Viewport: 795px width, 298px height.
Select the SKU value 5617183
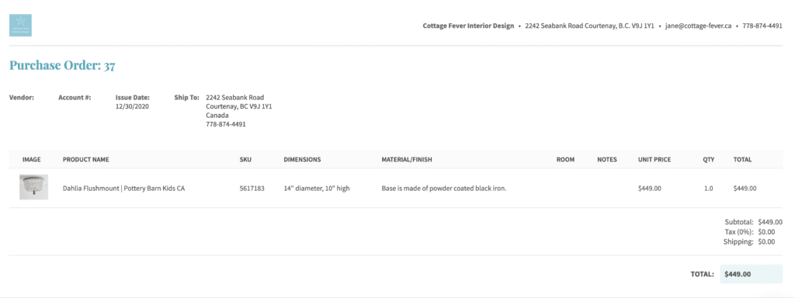click(x=252, y=189)
